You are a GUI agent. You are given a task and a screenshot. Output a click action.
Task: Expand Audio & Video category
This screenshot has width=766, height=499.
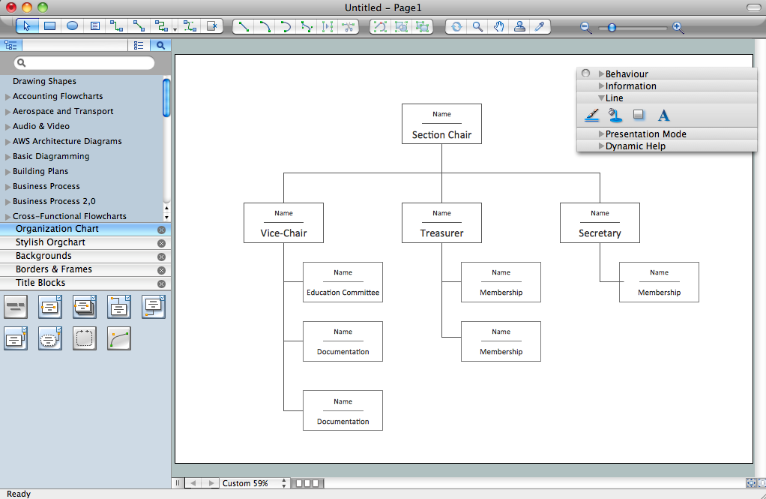pyautogui.click(x=7, y=128)
